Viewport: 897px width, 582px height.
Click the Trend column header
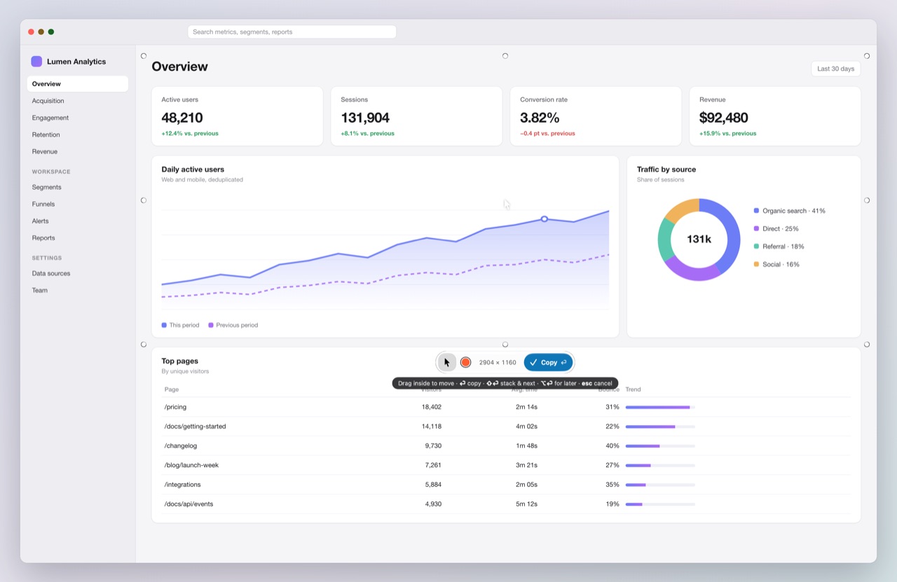pyautogui.click(x=633, y=389)
